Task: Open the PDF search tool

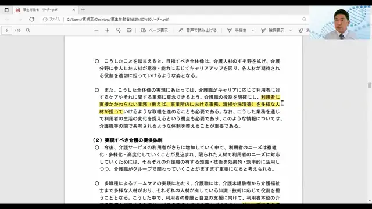Action: (28, 30)
